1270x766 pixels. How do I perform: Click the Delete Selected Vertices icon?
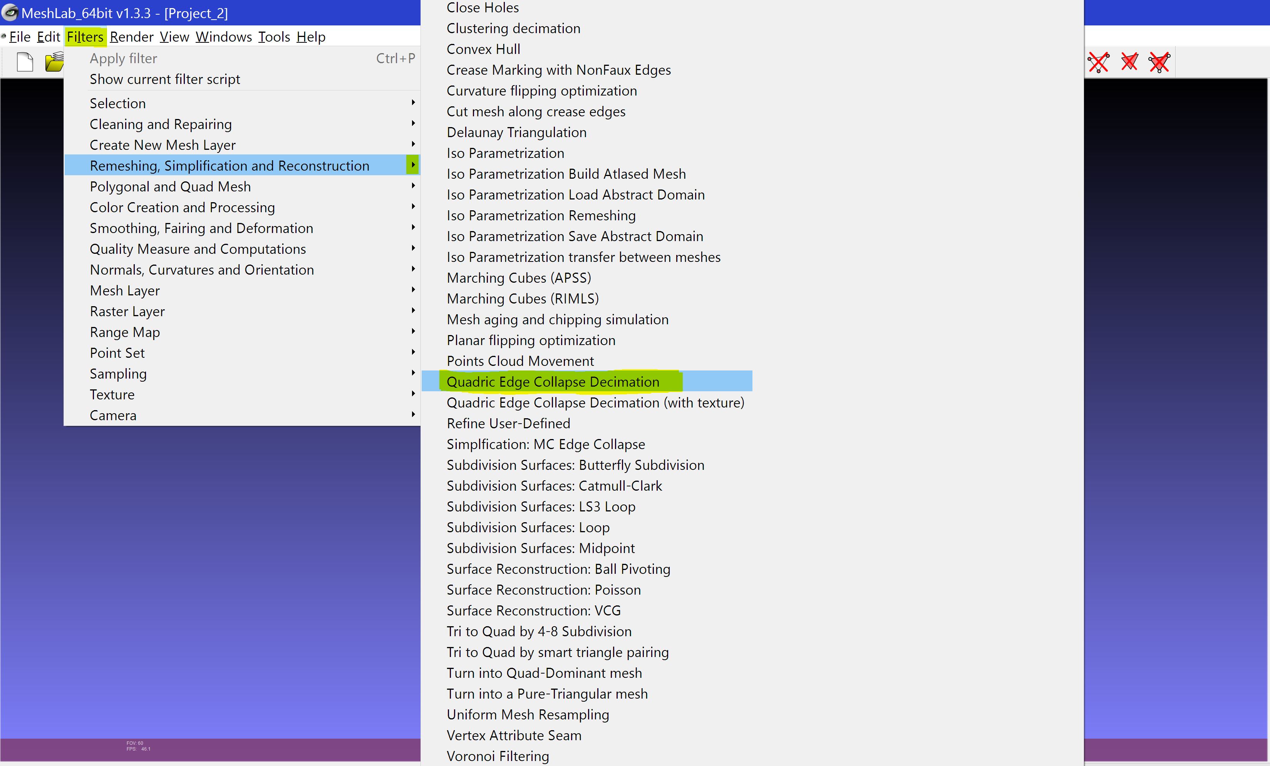1098,62
